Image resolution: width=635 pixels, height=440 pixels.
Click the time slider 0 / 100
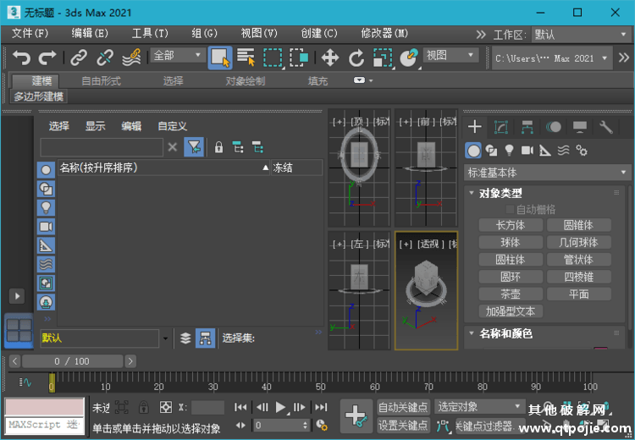(73, 361)
